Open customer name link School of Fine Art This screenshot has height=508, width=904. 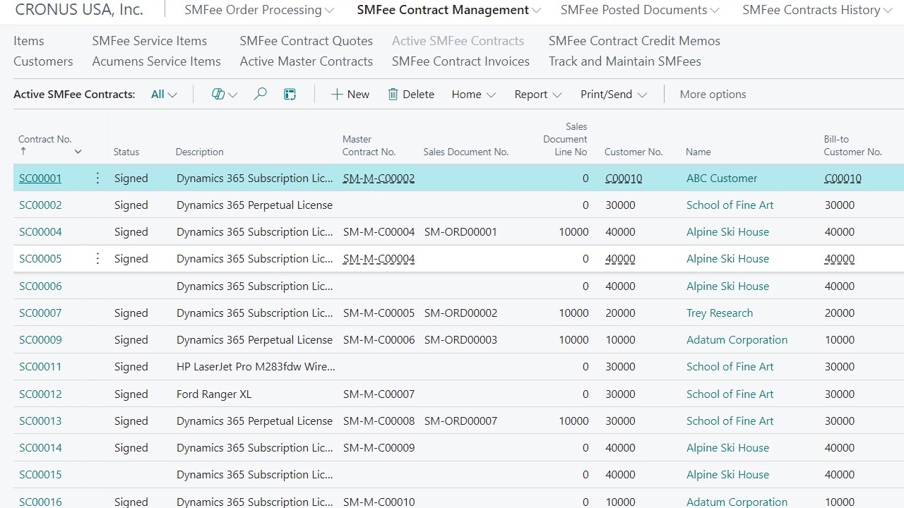click(730, 205)
